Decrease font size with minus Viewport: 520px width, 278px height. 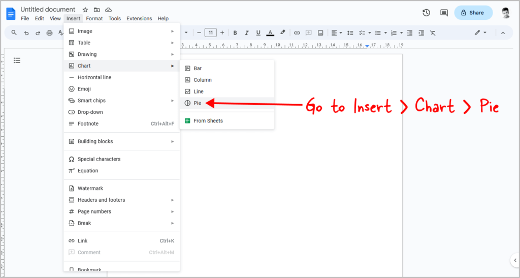(199, 33)
